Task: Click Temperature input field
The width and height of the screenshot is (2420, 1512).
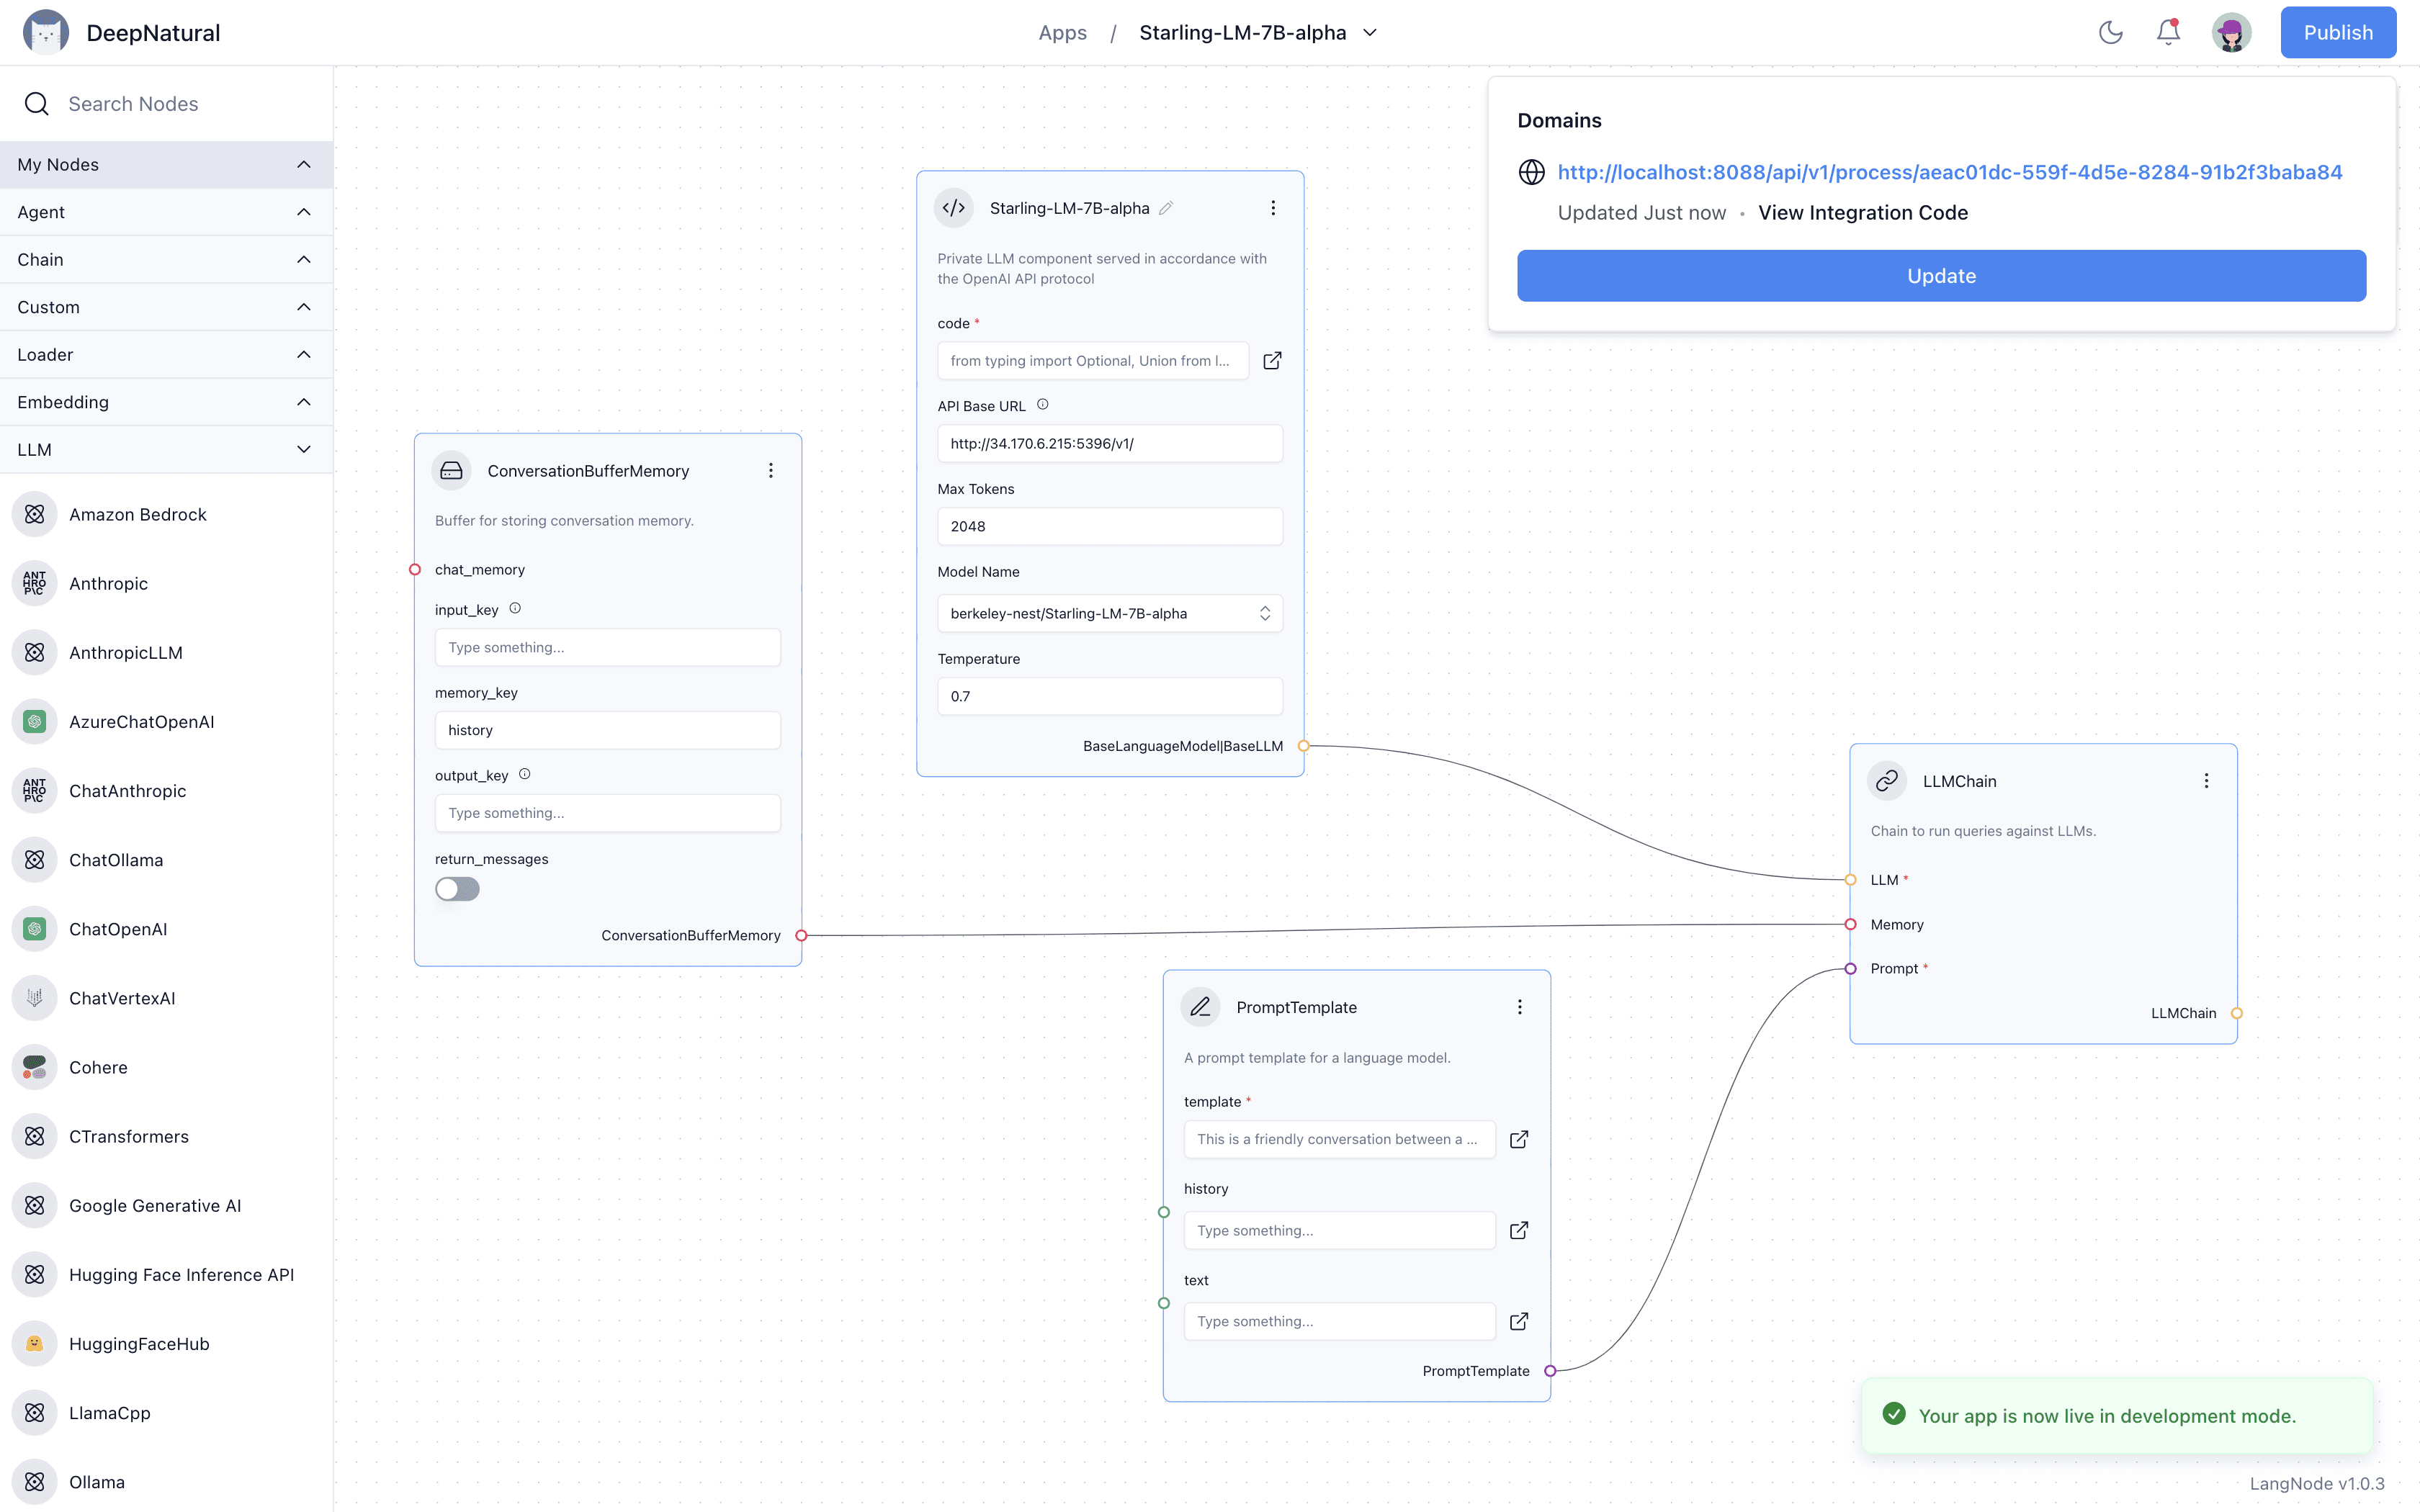Action: (x=1109, y=696)
